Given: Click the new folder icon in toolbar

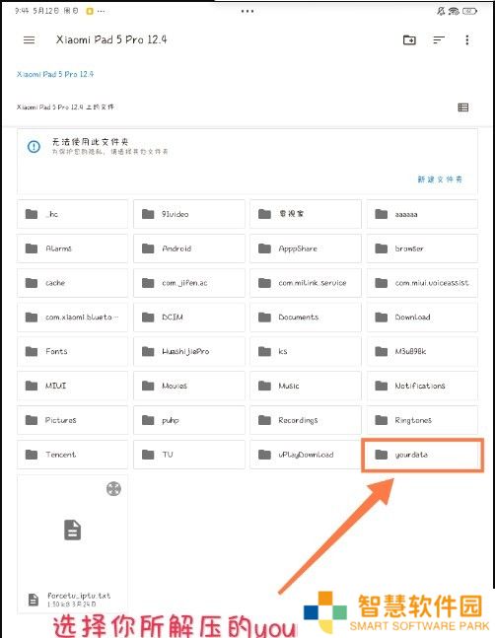Looking at the screenshot, I should point(409,39).
